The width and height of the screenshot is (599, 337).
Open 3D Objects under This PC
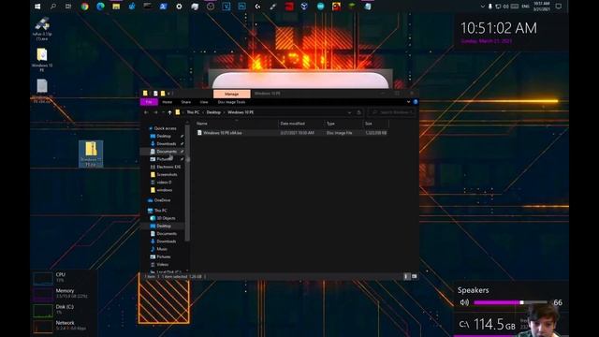166,218
